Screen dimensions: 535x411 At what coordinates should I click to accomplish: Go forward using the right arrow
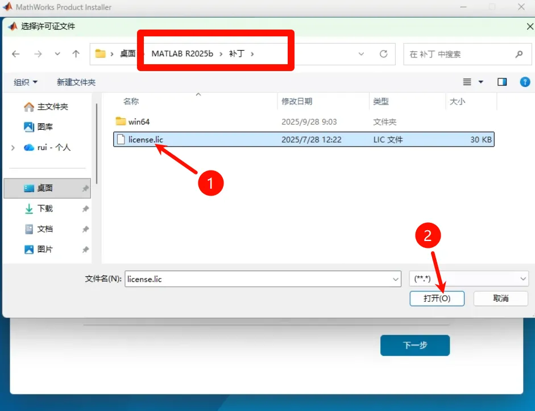click(38, 54)
